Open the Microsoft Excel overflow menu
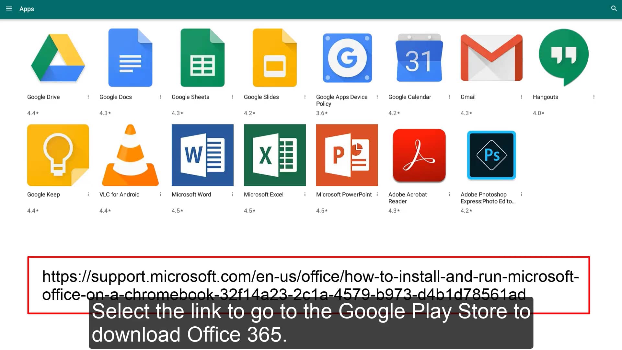622x350 pixels. [305, 194]
